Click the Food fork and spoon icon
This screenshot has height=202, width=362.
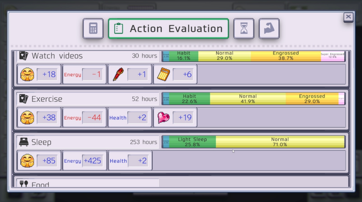click(24, 184)
